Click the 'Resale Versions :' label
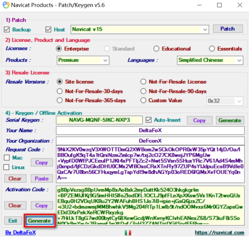The height and width of the screenshot is (237, 249). pyautogui.click(x=27, y=82)
